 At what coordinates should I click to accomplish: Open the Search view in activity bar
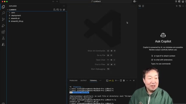tap(3, 13)
